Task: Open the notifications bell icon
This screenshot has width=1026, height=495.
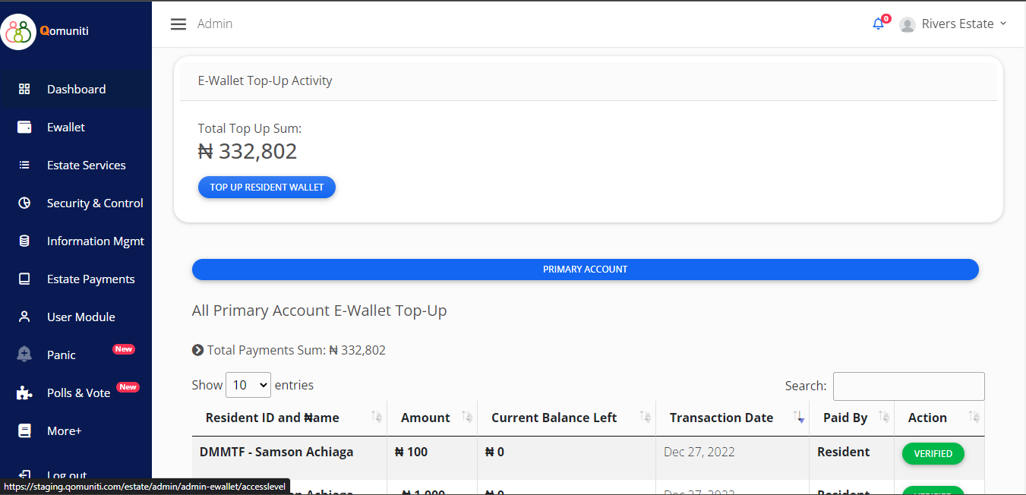Action: click(x=878, y=24)
